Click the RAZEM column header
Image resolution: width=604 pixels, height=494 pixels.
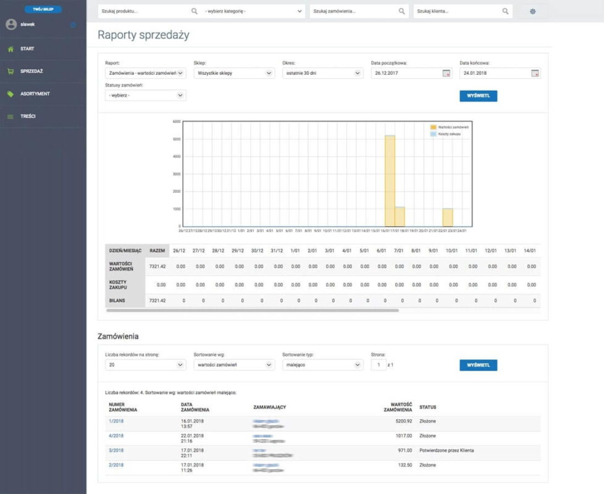(x=157, y=250)
